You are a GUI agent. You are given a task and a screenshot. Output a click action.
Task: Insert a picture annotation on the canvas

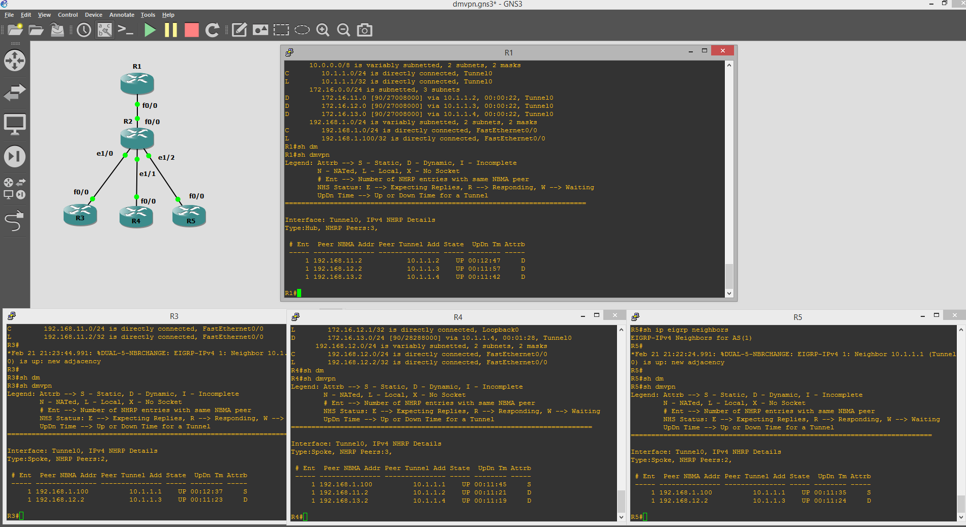tap(261, 30)
